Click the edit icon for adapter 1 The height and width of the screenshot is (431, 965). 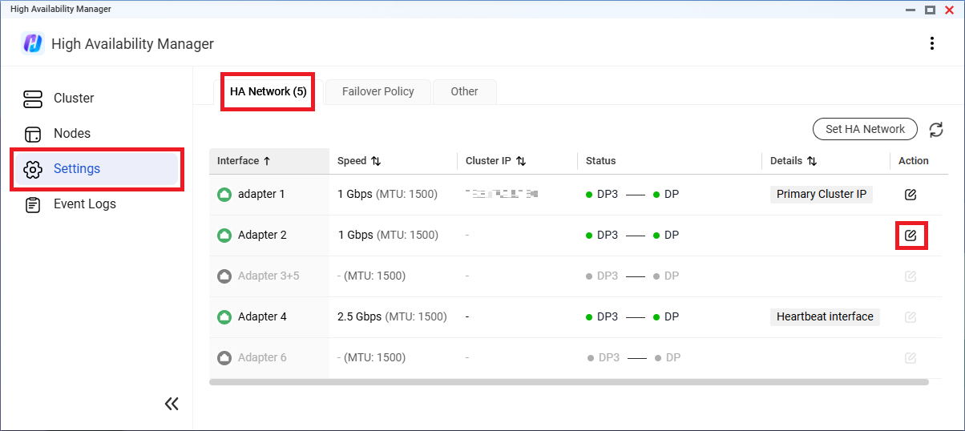[910, 195]
